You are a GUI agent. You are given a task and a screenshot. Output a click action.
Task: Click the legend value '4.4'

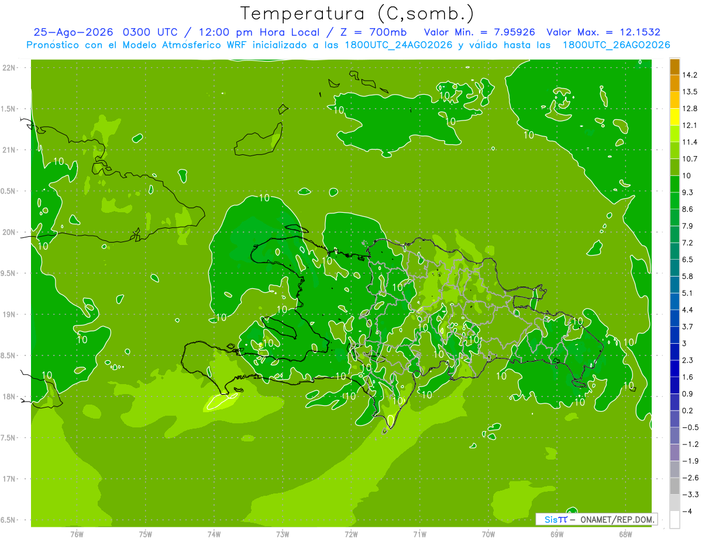(x=688, y=310)
